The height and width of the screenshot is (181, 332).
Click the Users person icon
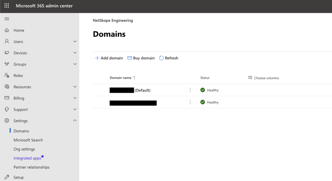click(x=7, y=41)
